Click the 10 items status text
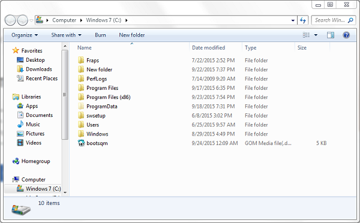Image resolution: width=360 pixels, height=223 pixels. coord(49,203)
